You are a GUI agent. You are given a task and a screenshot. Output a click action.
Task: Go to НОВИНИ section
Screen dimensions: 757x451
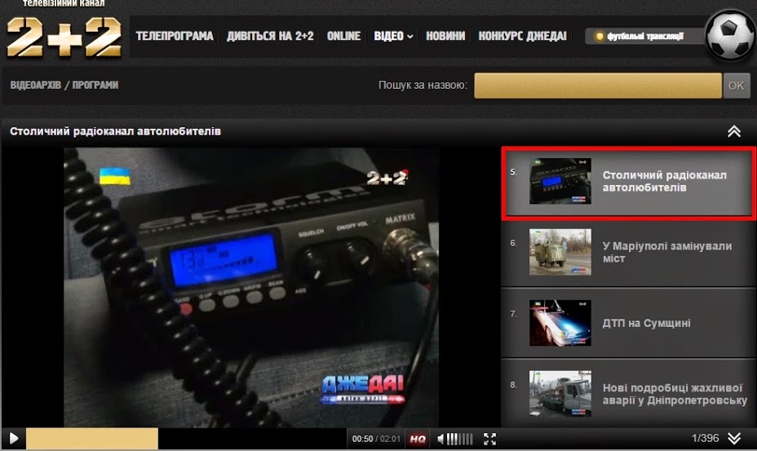[445, 36]
